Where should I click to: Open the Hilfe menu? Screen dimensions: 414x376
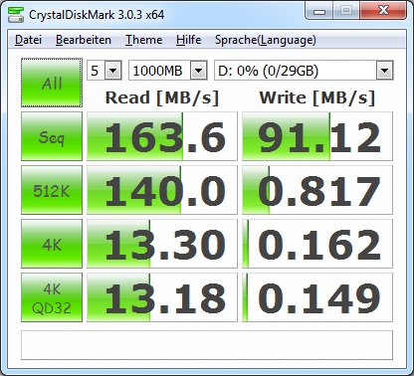[x=188, y=40]
